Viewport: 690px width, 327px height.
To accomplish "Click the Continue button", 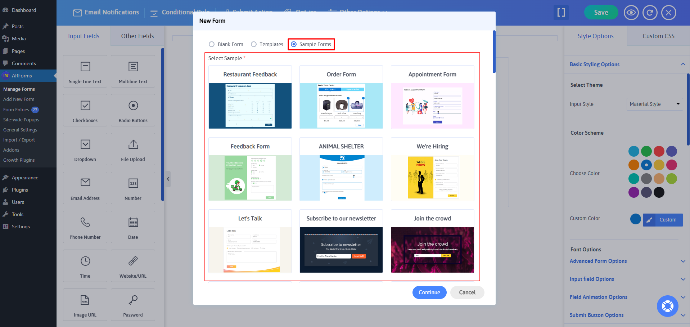I will pos(429,292).
